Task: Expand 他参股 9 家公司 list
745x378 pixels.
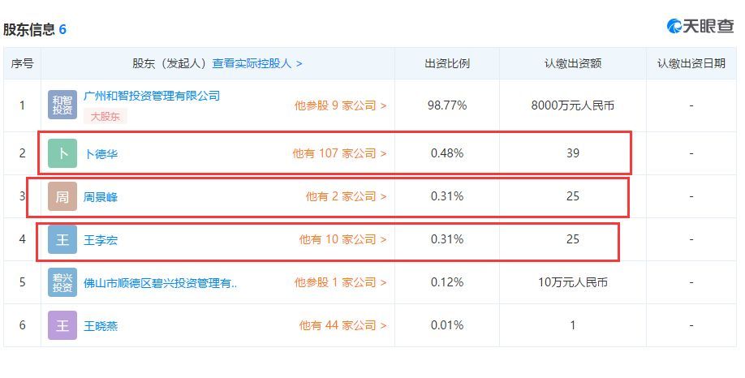Action: [340, 105]
